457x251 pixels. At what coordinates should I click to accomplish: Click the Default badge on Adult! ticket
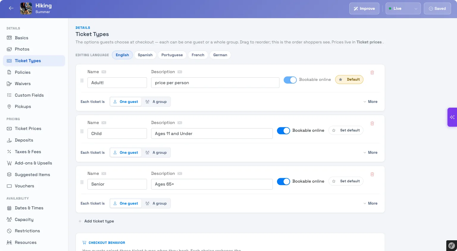(349, 79)
